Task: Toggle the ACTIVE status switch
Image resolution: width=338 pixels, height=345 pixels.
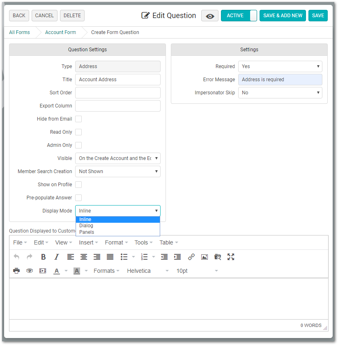Action: click(x=239, y=16)
